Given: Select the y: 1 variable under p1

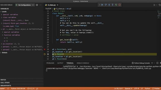Looking at the screenshot, I should click(x=22, y=41).
